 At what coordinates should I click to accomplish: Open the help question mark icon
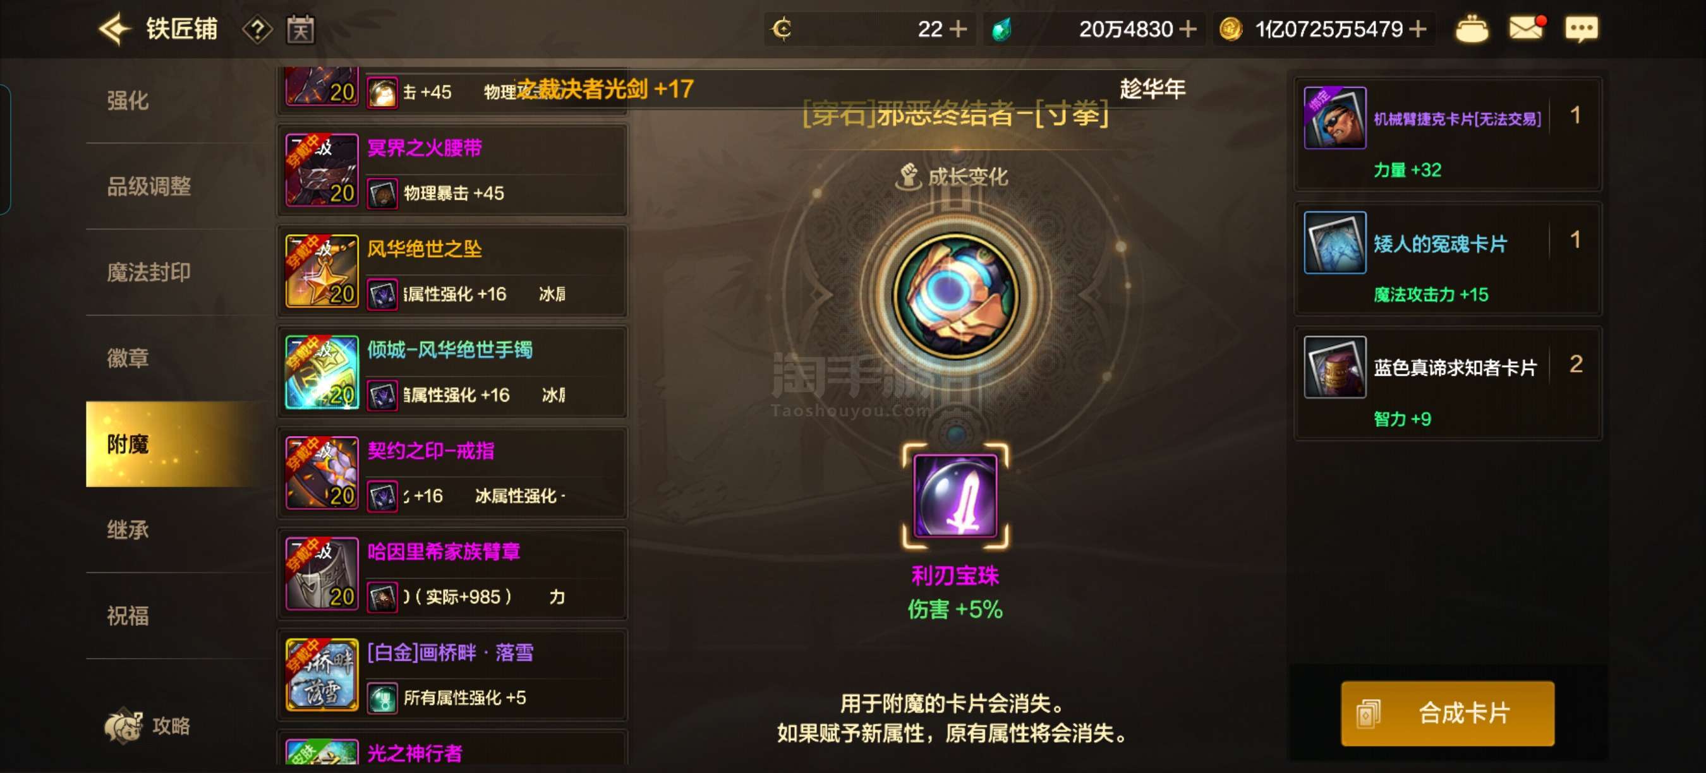(x=258, y=30)
